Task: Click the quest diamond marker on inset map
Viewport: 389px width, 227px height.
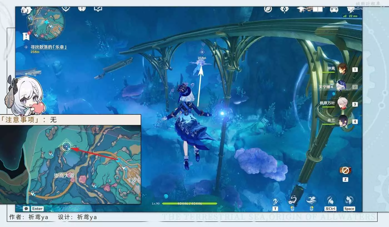Action: click(66, 146)
